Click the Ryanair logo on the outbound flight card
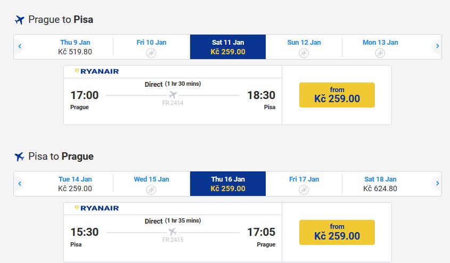 click(x=97, y=71)
